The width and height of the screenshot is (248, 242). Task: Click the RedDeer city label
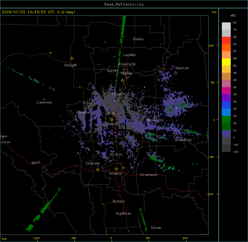click(x=127, y=73)
